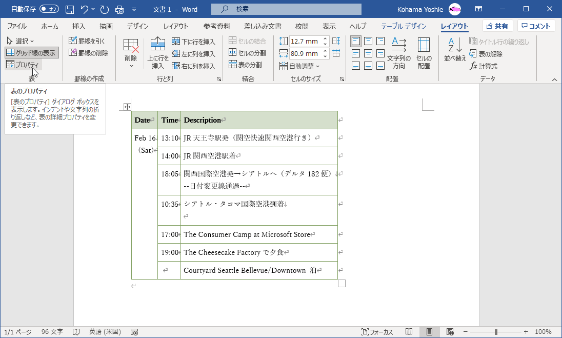This screenshot has width=562, height=338.
Task: Click the table move handle
Action: [x=127, y=107]
